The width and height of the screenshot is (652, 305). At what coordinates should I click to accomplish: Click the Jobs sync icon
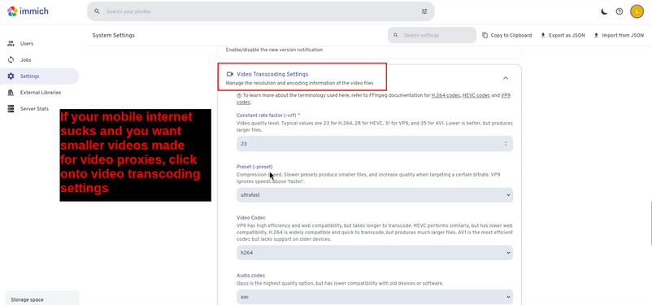[11, 60]
